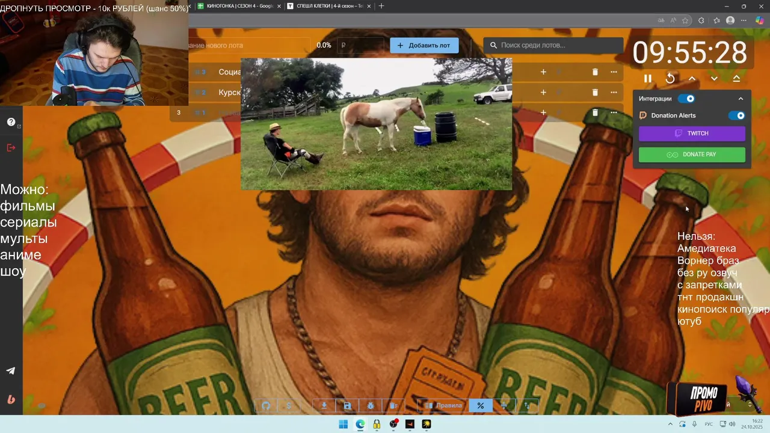Delete the Курск lot with trash icon
The width and height of the screenshot is (770, 433).
595,93
